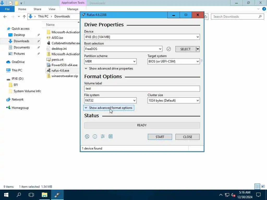
Task: Click Application Tools contextual tab
Action: tap(73, 3)
